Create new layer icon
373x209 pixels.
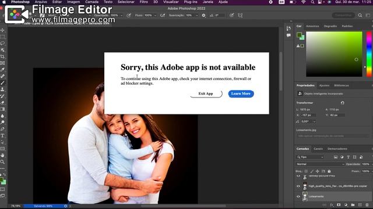360,205
